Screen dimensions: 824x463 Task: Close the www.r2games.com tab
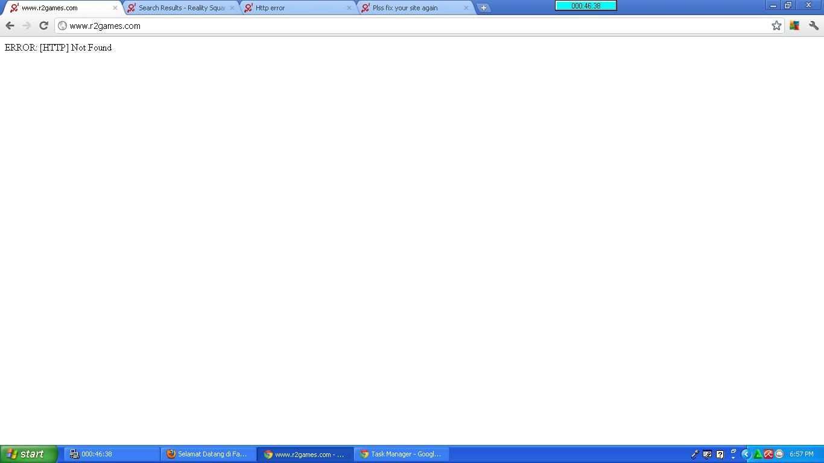coord(115,8)
